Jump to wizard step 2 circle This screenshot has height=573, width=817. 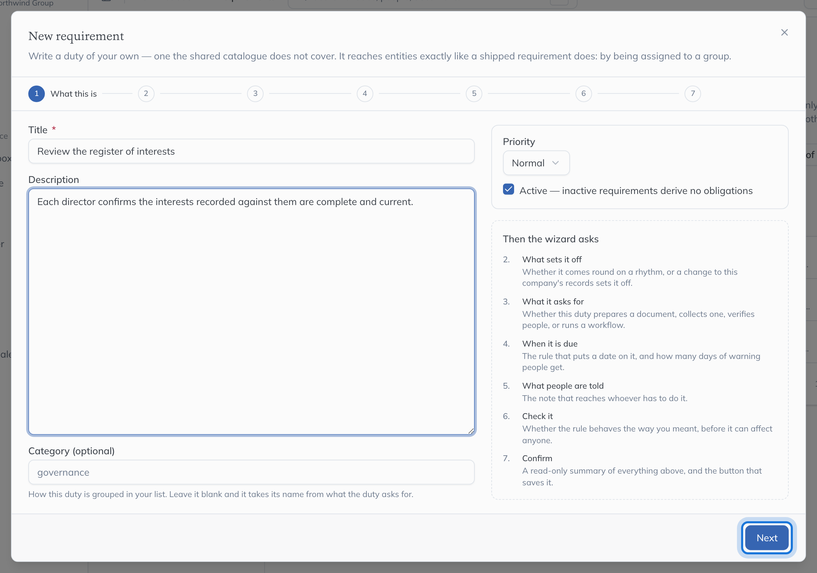146,94
